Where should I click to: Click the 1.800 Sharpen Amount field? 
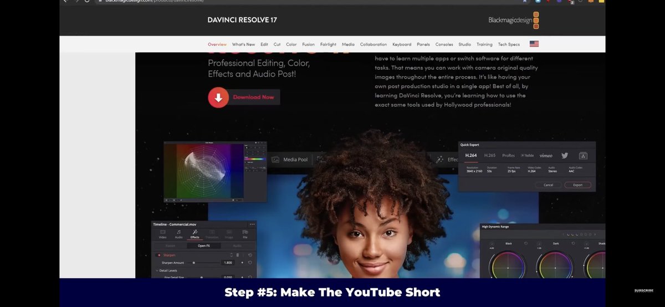228,263
